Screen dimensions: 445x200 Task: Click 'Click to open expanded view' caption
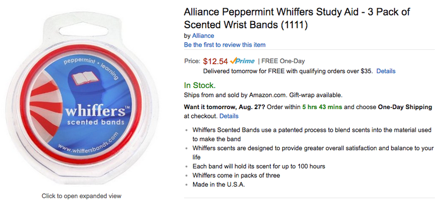tap(81, 196)
